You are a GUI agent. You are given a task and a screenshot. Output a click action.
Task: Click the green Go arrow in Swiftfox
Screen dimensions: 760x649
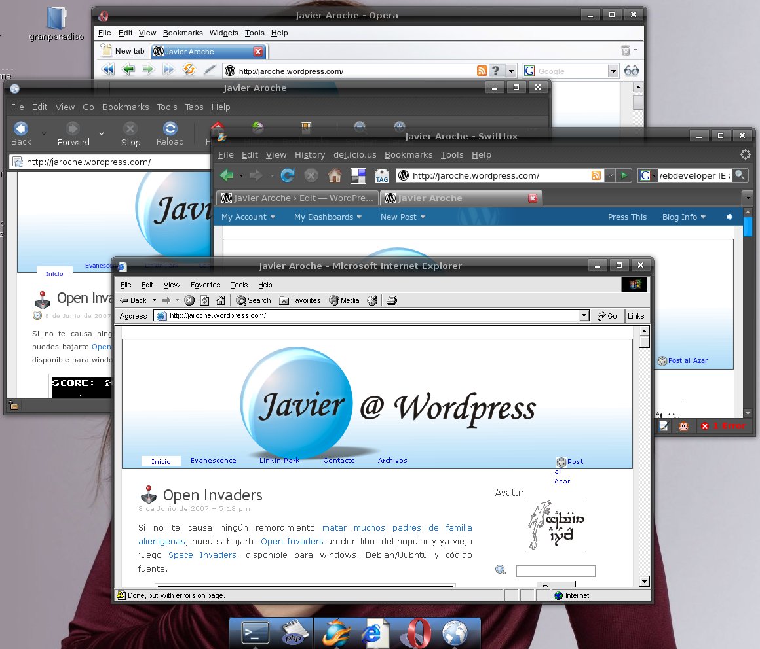(624, 175)
